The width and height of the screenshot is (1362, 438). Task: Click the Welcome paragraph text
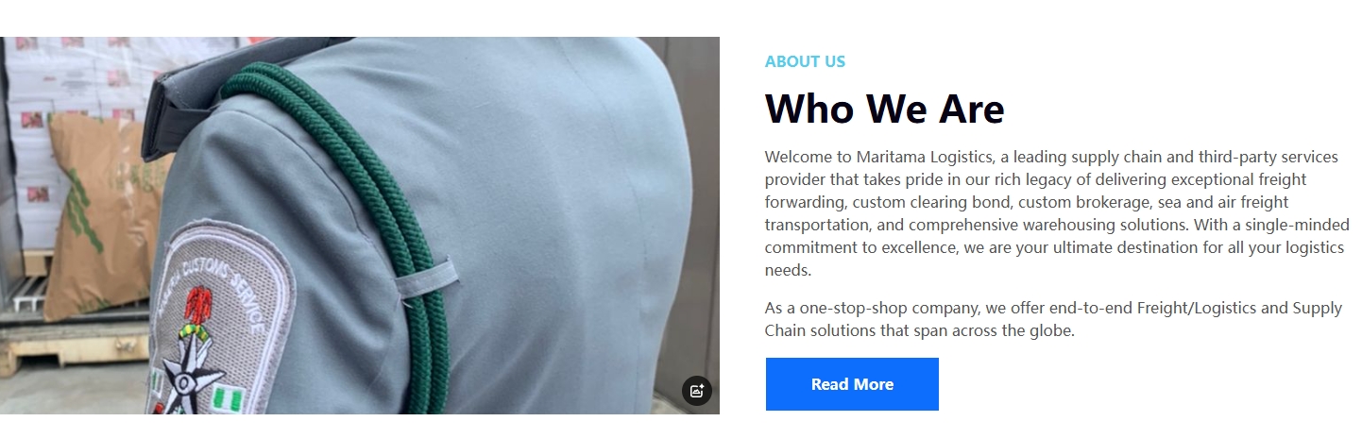pos(1057,213)
